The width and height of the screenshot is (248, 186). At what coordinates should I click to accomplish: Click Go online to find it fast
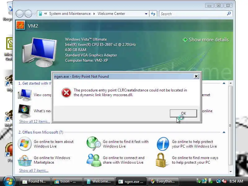126,144
